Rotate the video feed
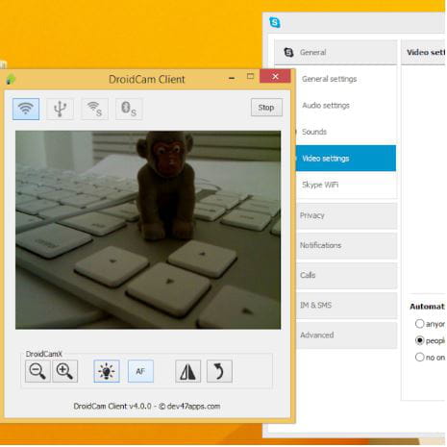The image size is (447, 447). click(219, 371)
